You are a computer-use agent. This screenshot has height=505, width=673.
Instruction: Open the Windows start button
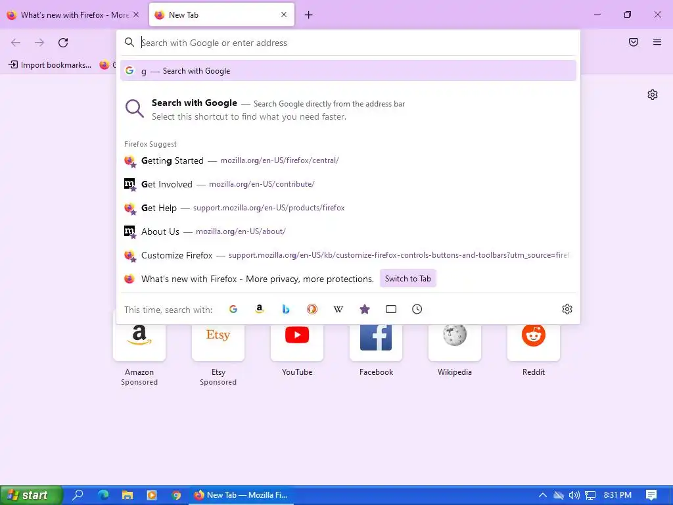[x=31, y=495]
